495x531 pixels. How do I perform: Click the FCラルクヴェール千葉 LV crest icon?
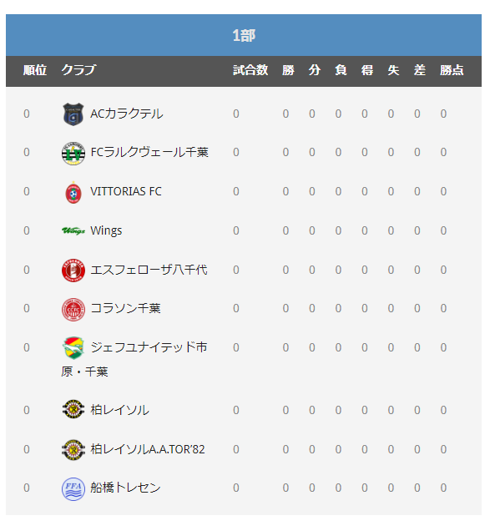coord(73,154)
